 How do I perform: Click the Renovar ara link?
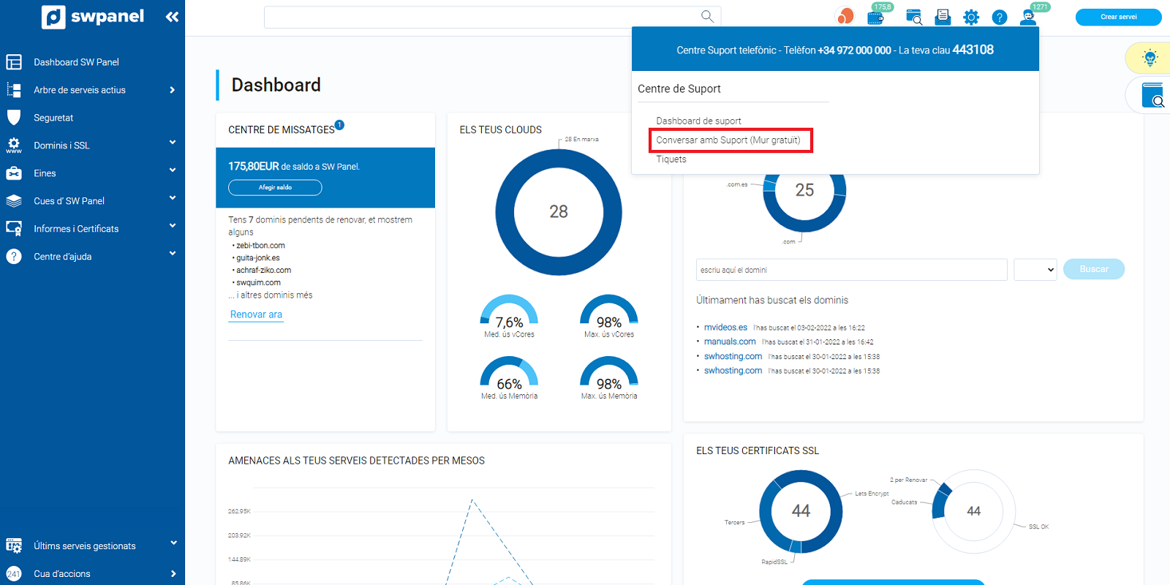click(256, 314)
